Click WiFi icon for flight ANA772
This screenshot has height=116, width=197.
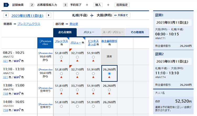(x=17, y=61)
